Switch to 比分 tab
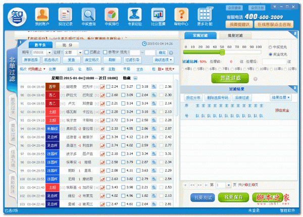 67,45
